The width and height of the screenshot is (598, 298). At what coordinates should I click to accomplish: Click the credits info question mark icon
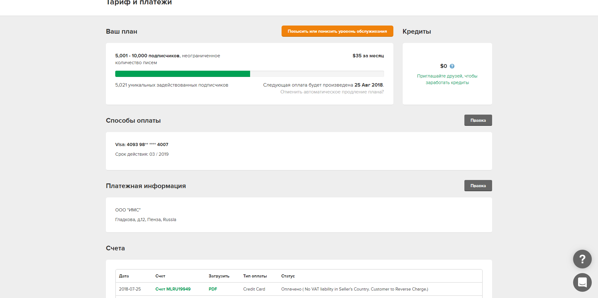coord(452,66)
